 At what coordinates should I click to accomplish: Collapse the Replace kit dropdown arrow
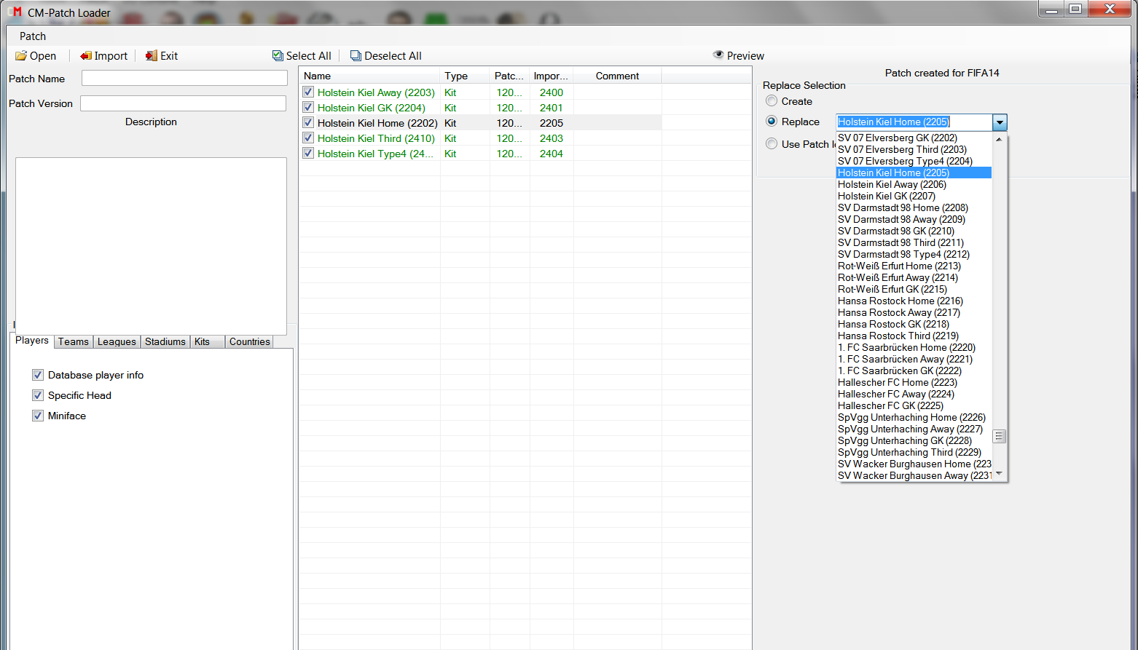[x=1000, y=122]
